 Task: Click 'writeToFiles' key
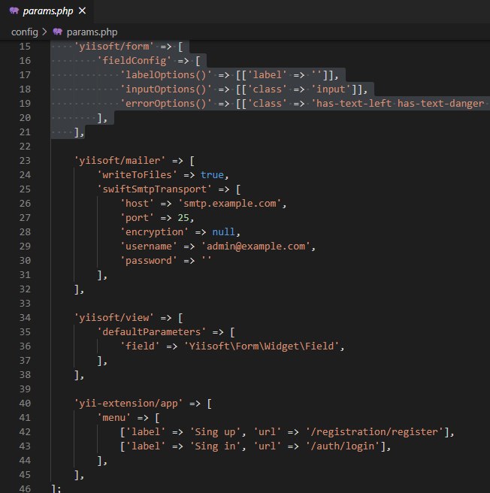coord(137,175)
